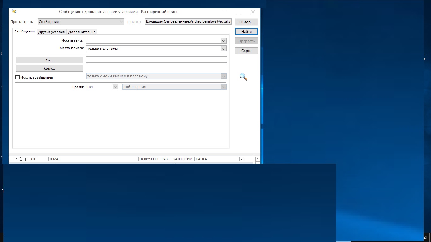This screenshot has height=242, width=431.
Task: Enable the Искать сообщения checkbox
Action: coord(18,78)
